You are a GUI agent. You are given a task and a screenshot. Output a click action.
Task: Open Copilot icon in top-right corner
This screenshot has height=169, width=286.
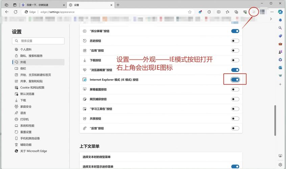point(280,12)
